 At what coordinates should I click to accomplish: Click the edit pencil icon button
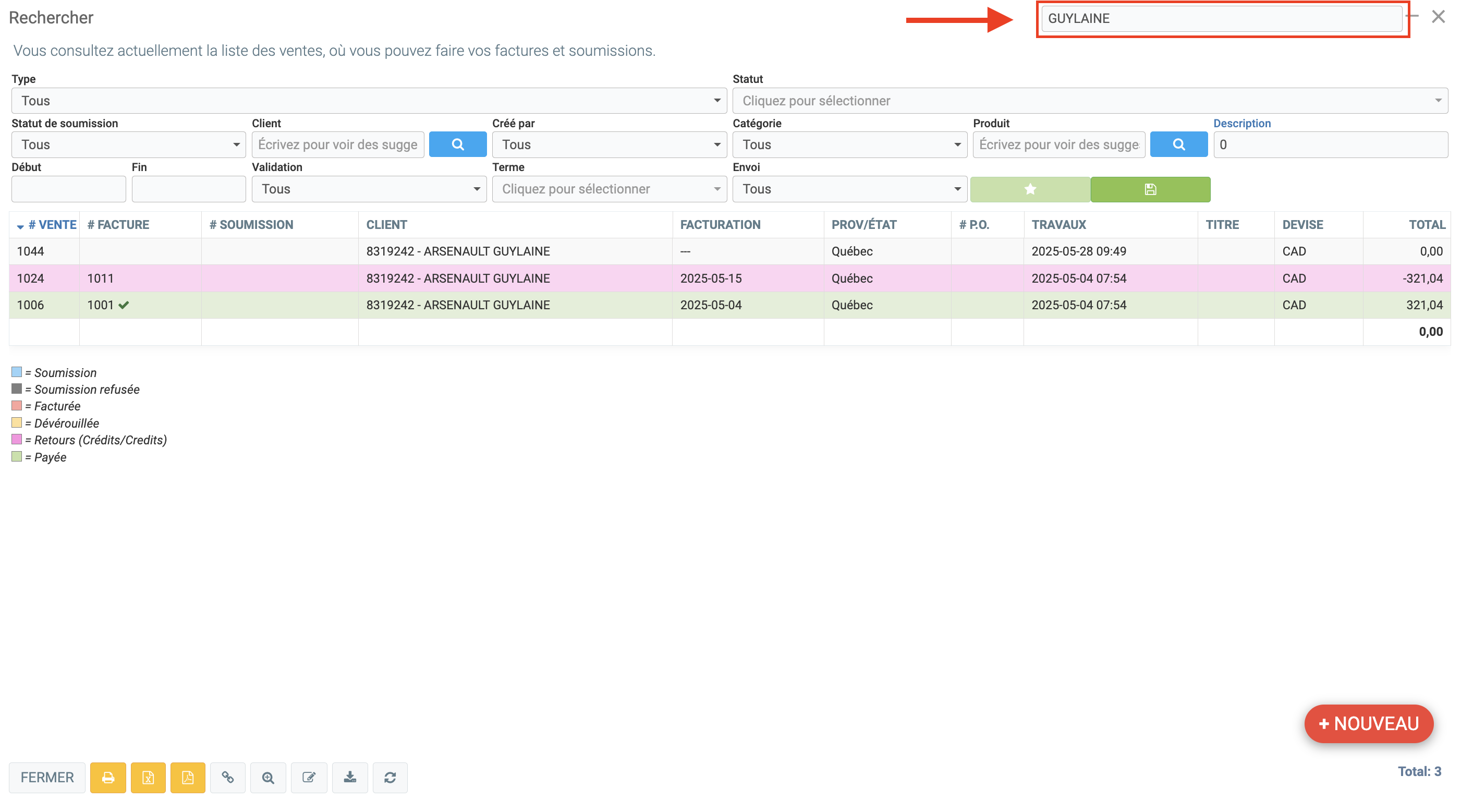[x=309, y=777]
